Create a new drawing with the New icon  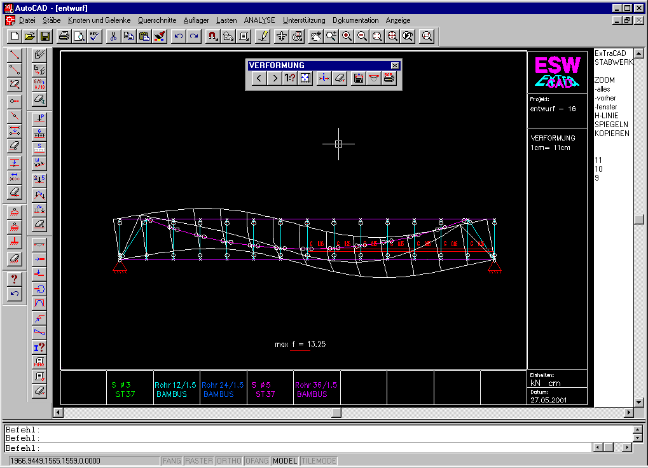tap(15, 36)
